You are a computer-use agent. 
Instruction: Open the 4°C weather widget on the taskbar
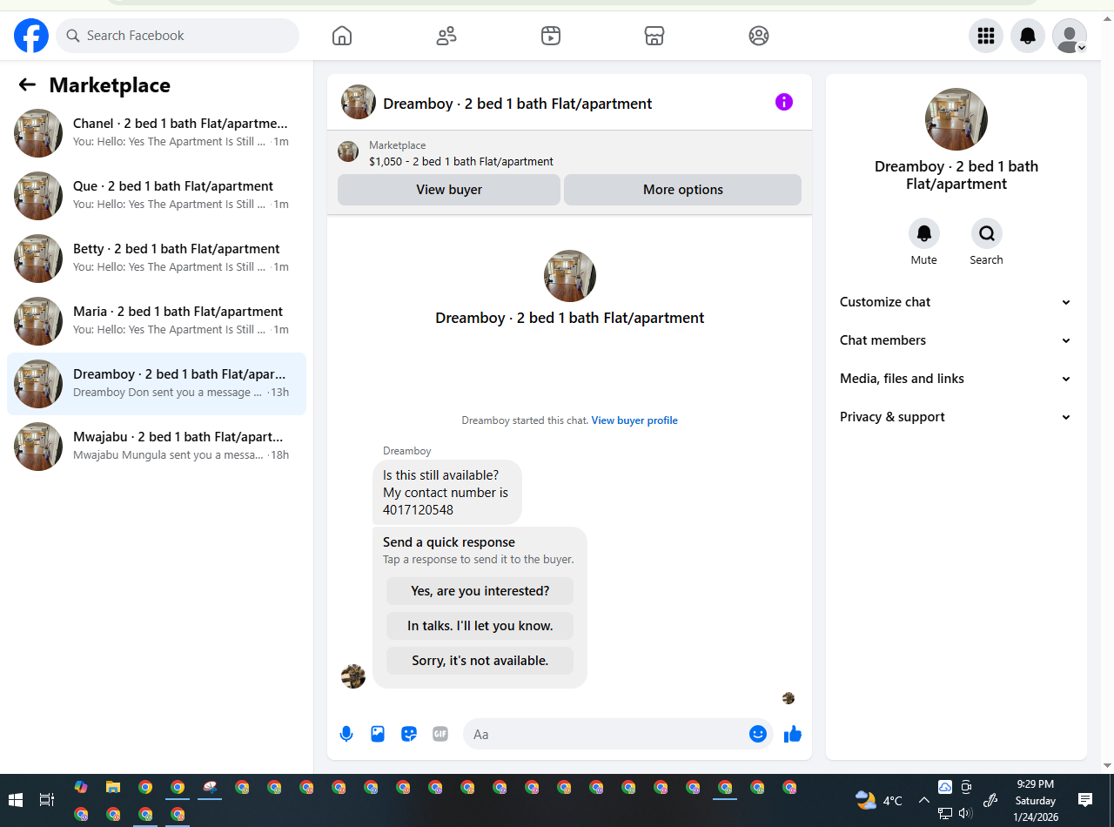tap(879, 800)
